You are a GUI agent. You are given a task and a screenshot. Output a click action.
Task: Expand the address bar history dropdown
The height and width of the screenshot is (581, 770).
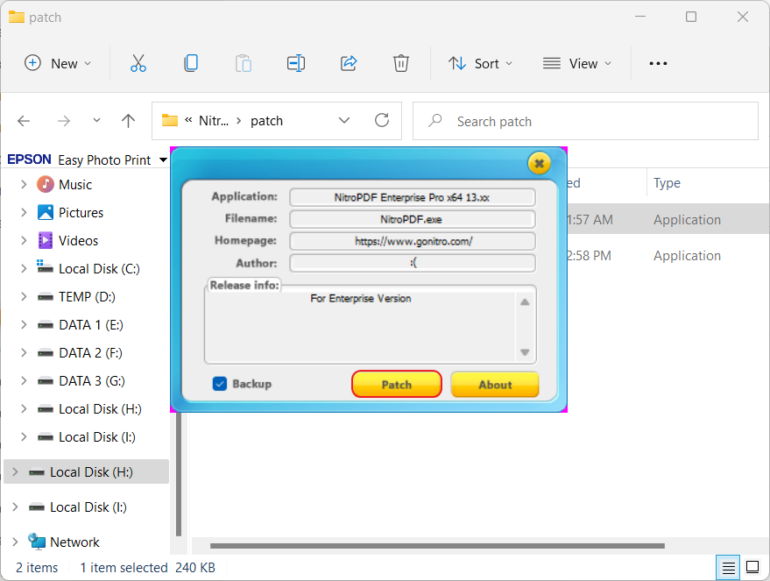click(x=344, y=120)
